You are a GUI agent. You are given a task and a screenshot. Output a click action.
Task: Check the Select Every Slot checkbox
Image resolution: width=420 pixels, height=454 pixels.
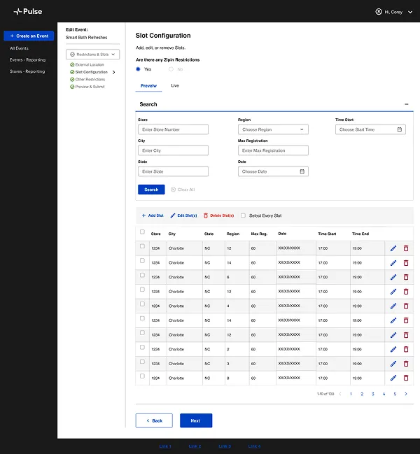click(243, 215)
